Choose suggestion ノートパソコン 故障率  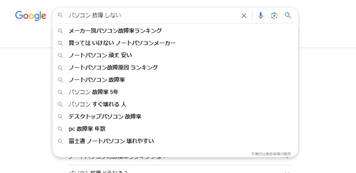point(175,80)
